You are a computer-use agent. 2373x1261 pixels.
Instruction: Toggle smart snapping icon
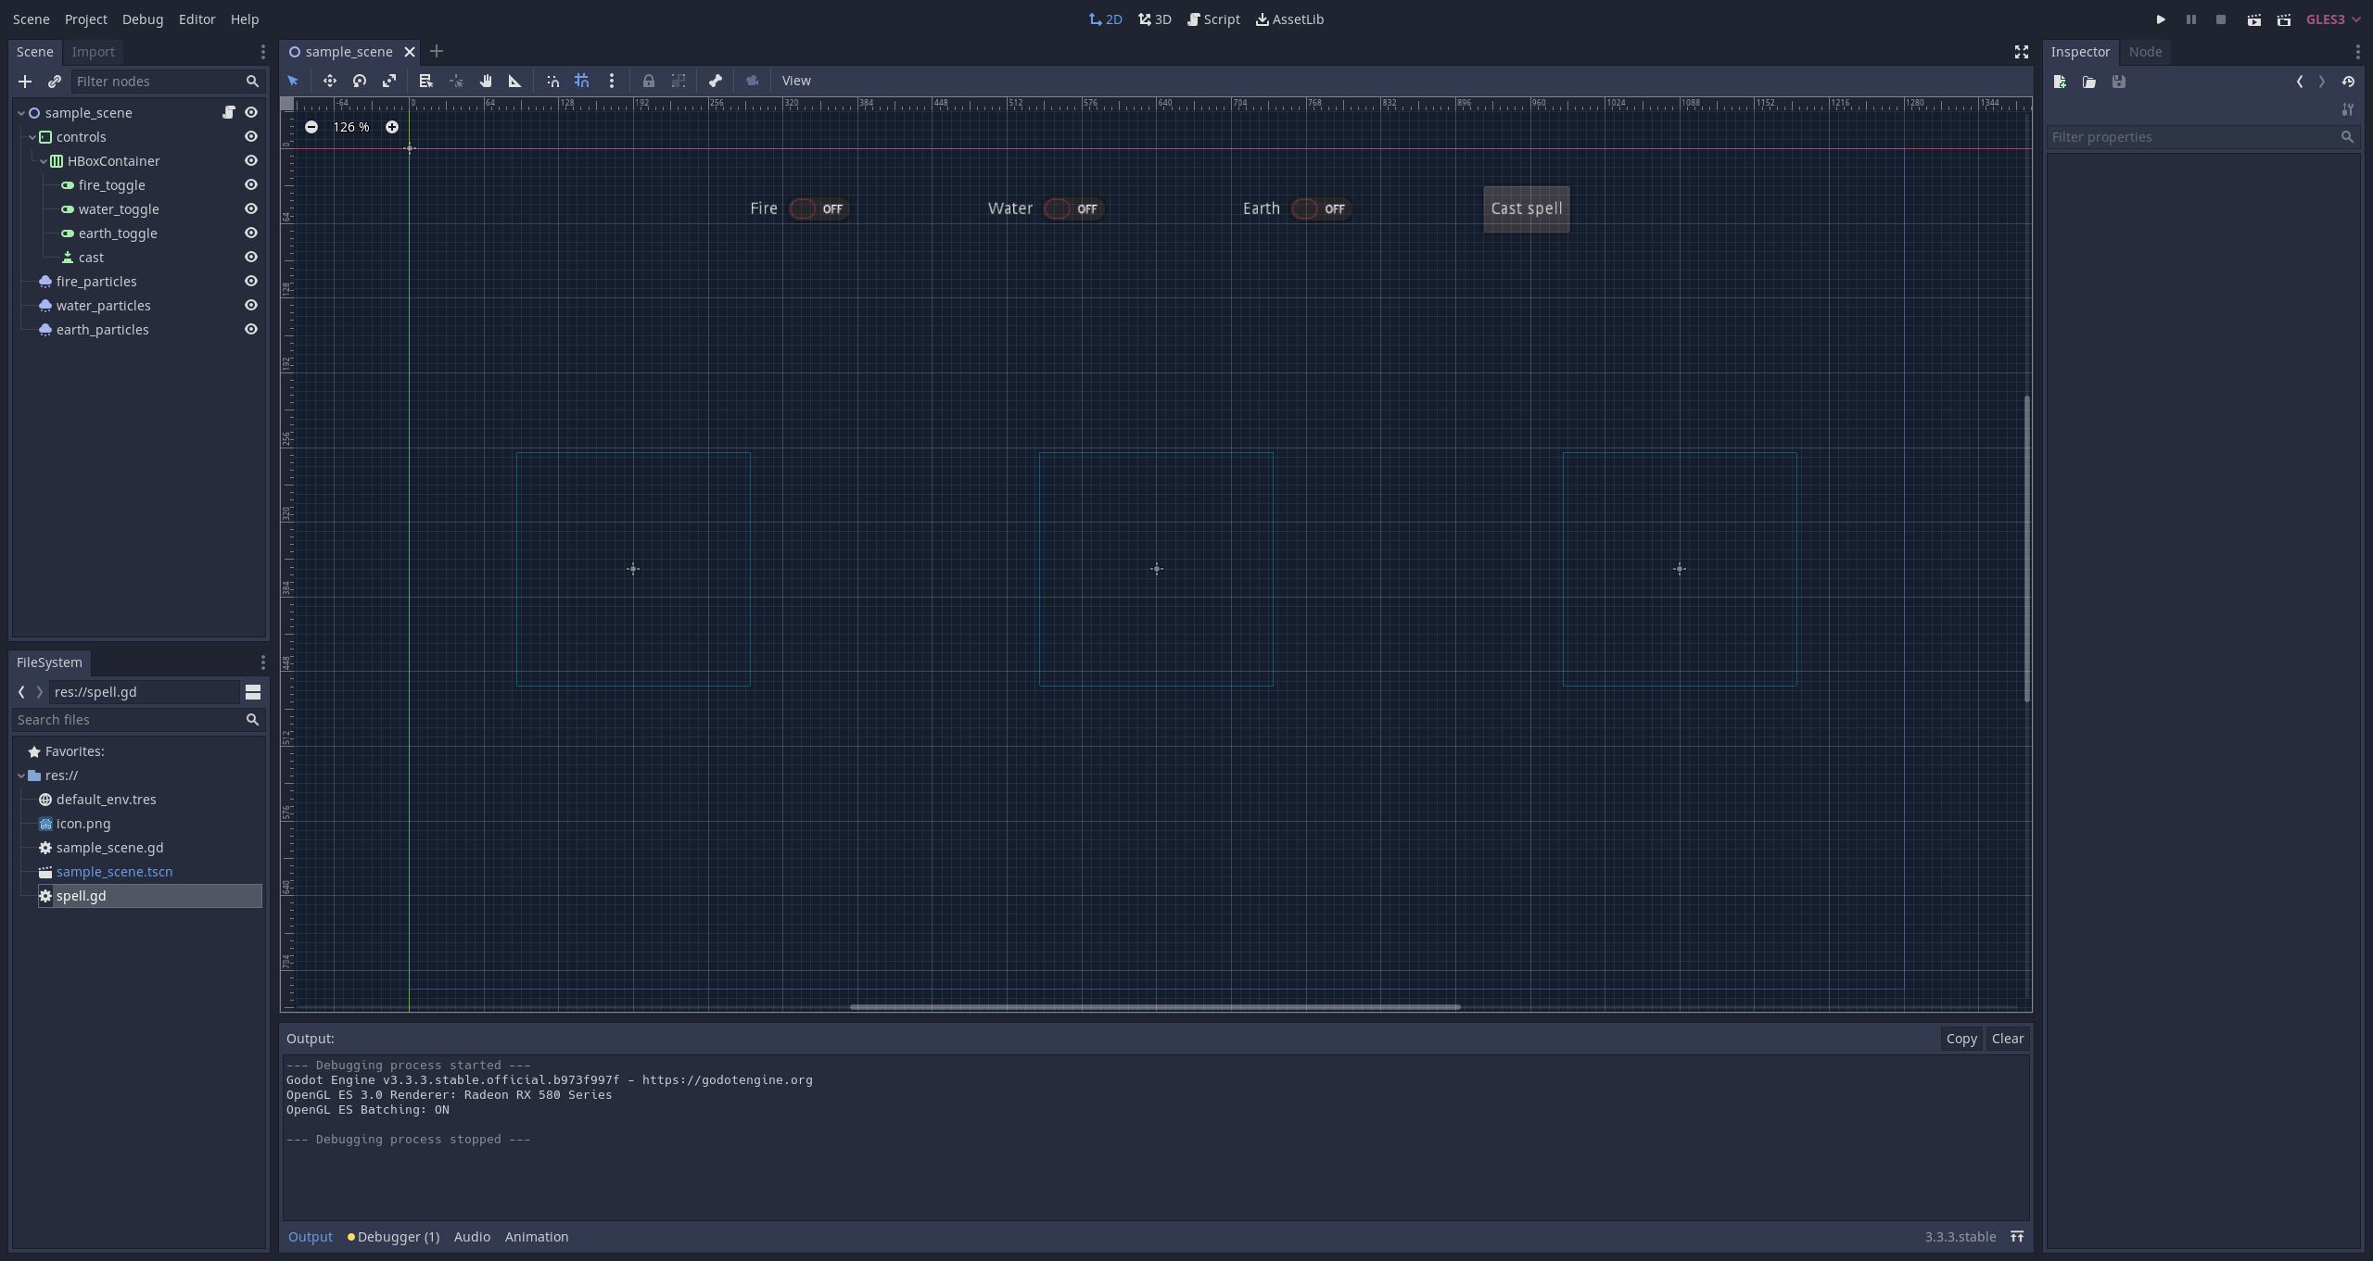click(552, 81)
